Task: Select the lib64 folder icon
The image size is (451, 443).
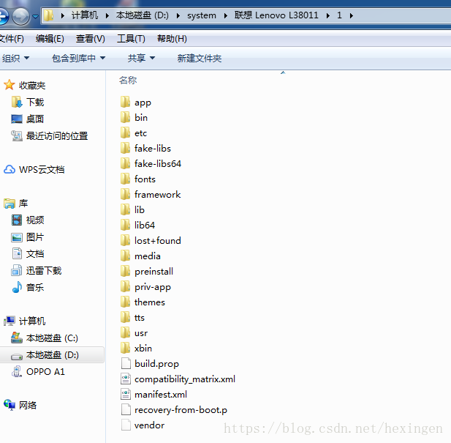Action: (125, 225)
